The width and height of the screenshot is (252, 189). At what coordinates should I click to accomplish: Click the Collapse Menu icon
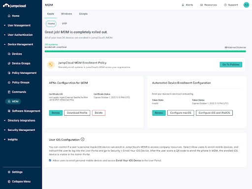click(x=9, y=182)
